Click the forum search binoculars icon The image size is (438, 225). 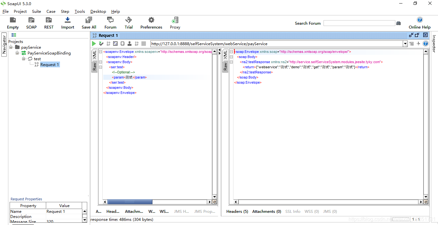399,23
